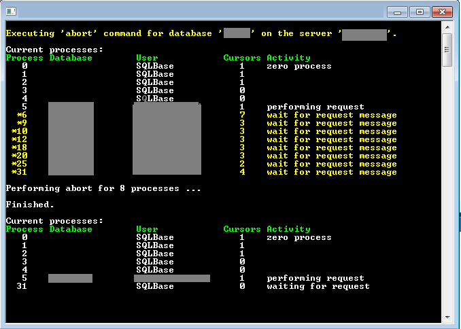Click the 'Database' header in the second table

click(x=71, y=229)
